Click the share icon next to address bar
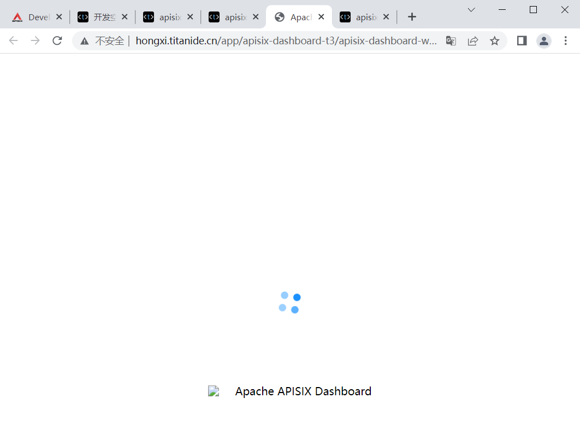Viewport: 580px width, 445px height. click(x=473, y=40)
